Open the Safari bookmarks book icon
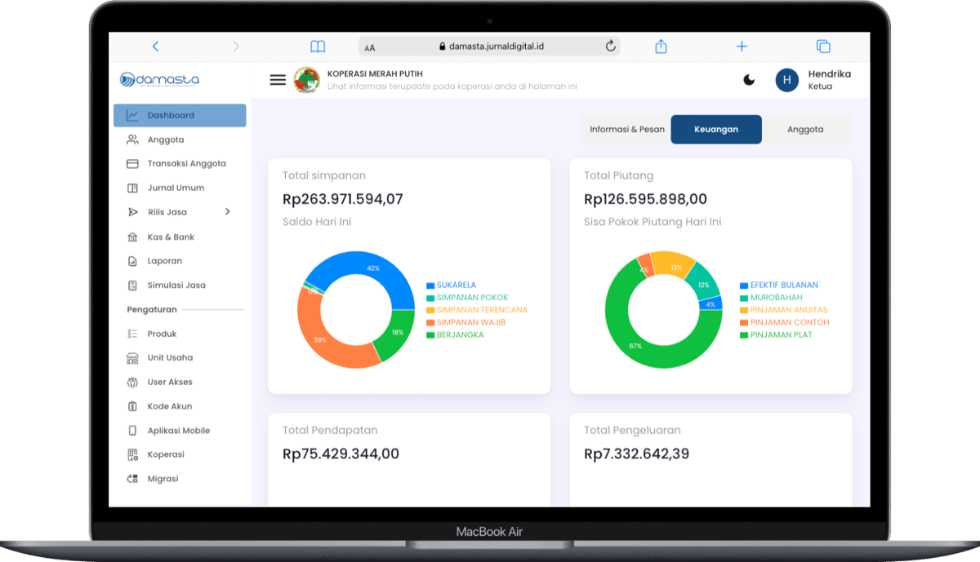Viewport: 980px width, 562px height. point(318,46)
